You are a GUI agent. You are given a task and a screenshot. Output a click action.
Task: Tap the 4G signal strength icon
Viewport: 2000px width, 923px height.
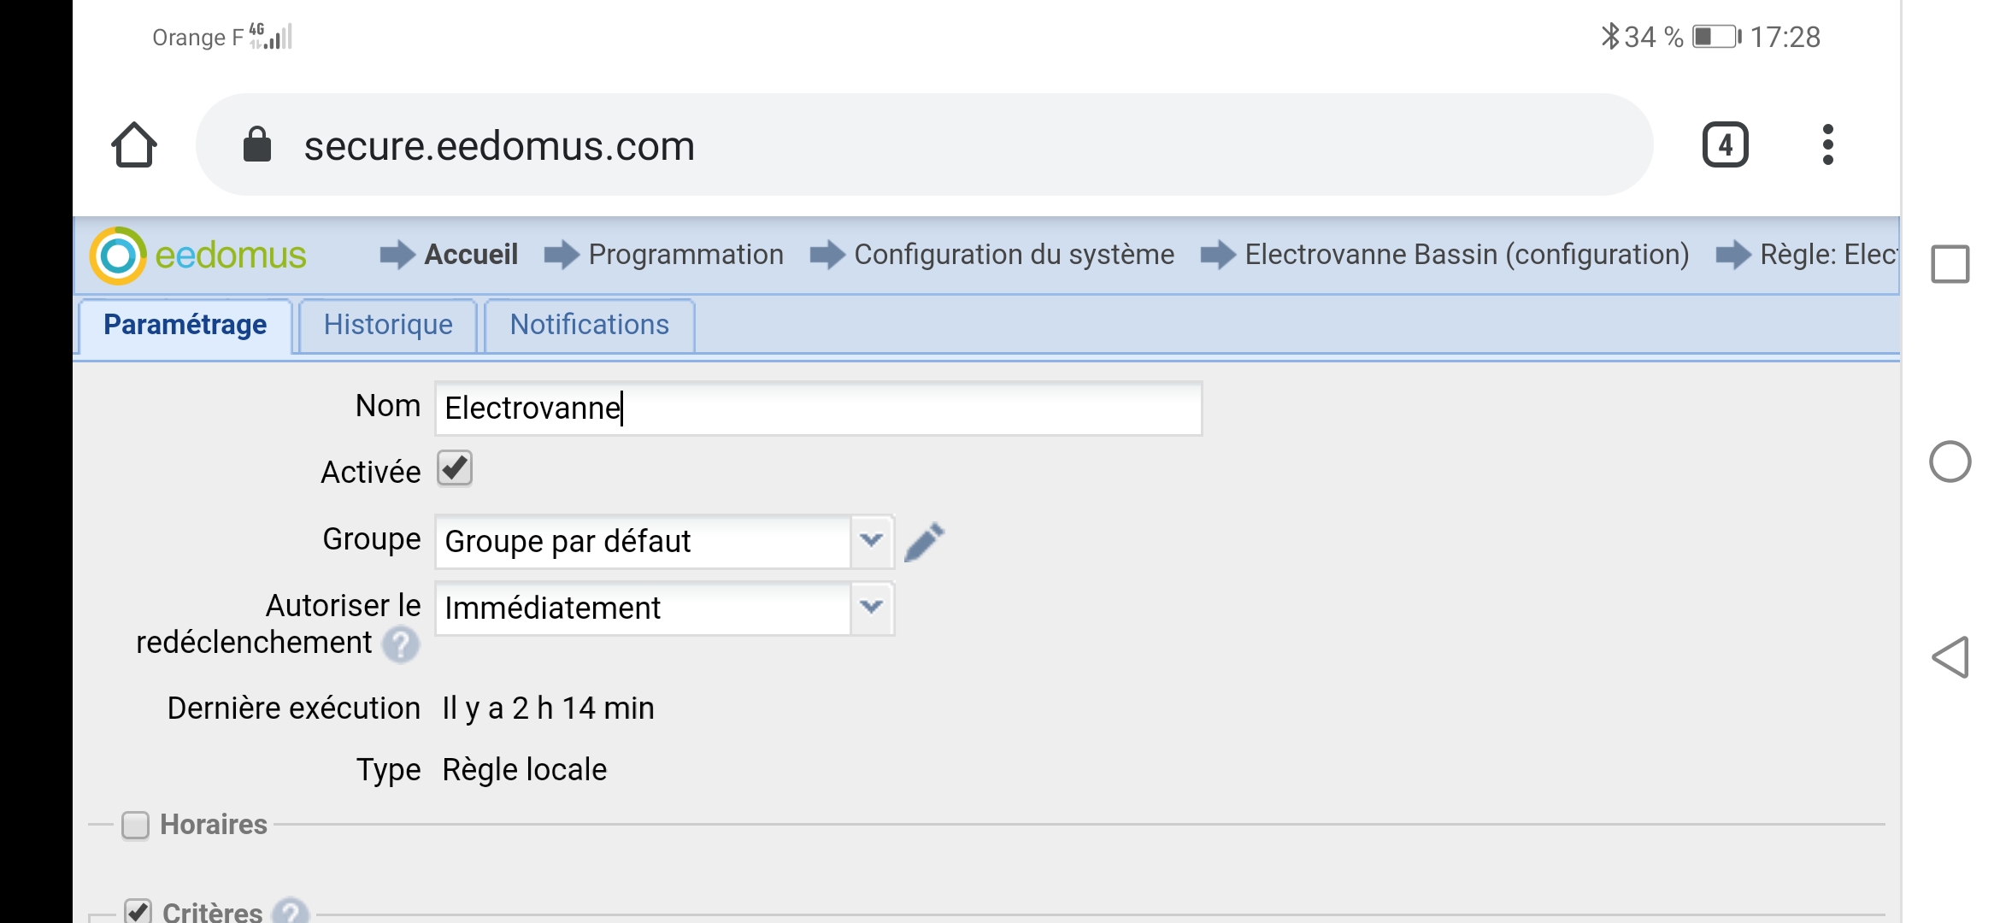(272, 36)
